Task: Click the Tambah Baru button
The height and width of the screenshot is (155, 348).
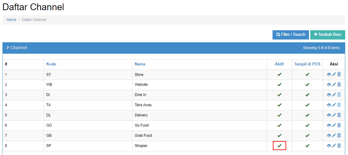Action: [x=328, y=35]
